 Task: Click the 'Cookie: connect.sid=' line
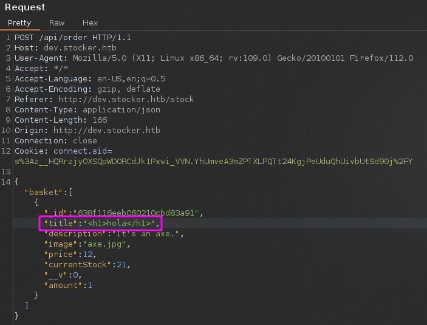click(x=63, y=151)
